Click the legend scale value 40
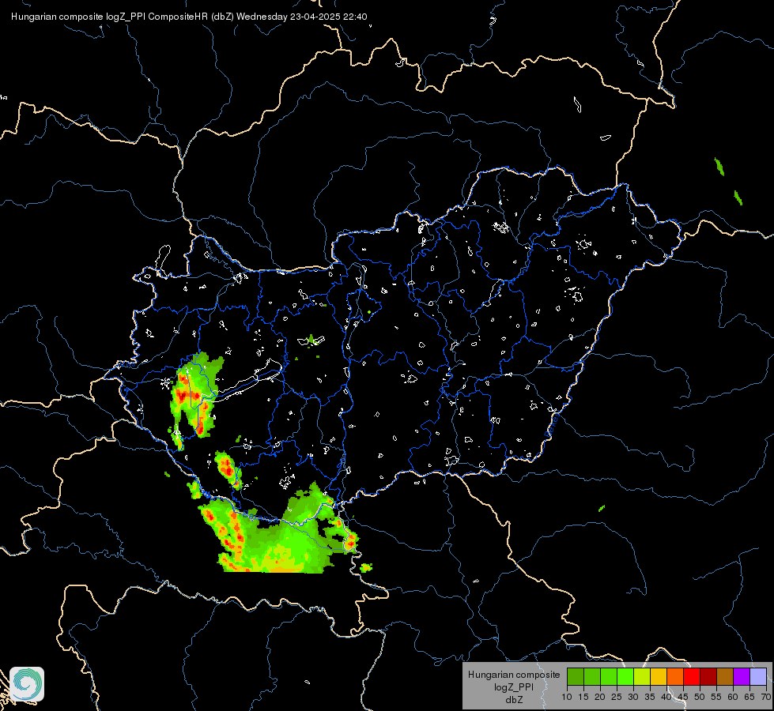The height and width of the screenshot is (711, 774). point(666,697)
